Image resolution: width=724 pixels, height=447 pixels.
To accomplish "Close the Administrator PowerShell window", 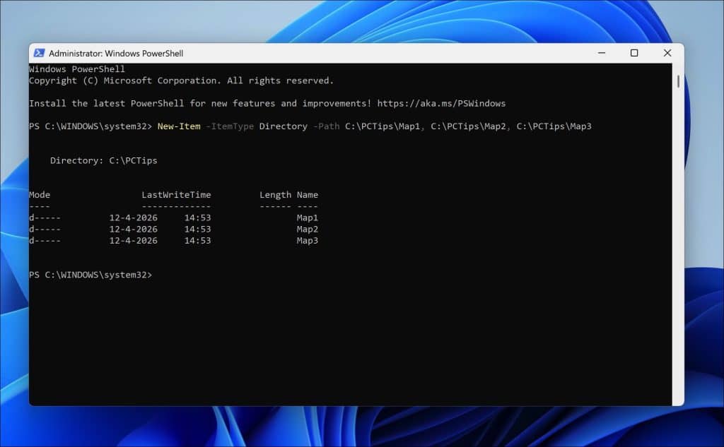I will coord(667,53).
